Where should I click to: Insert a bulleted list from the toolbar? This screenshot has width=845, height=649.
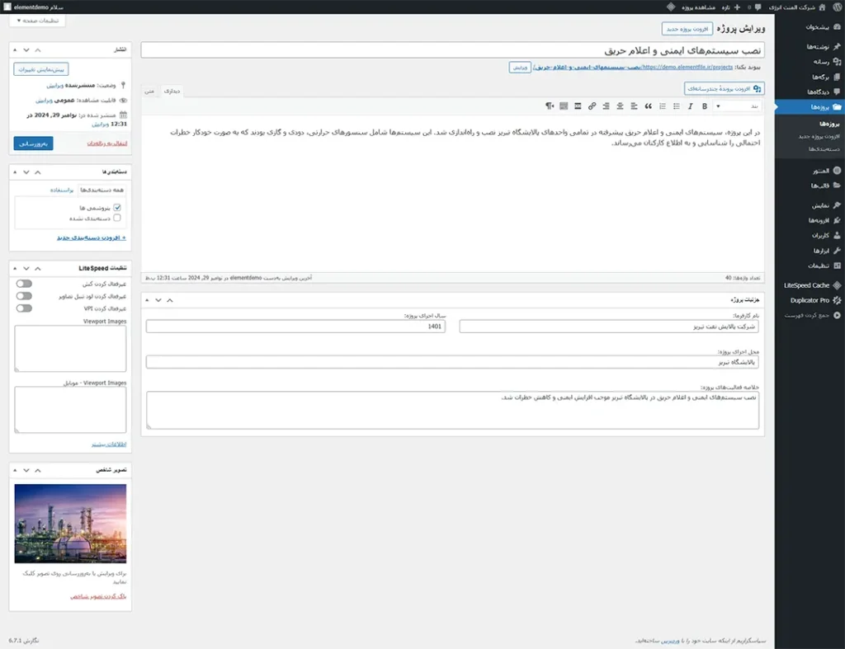(677, 106)
